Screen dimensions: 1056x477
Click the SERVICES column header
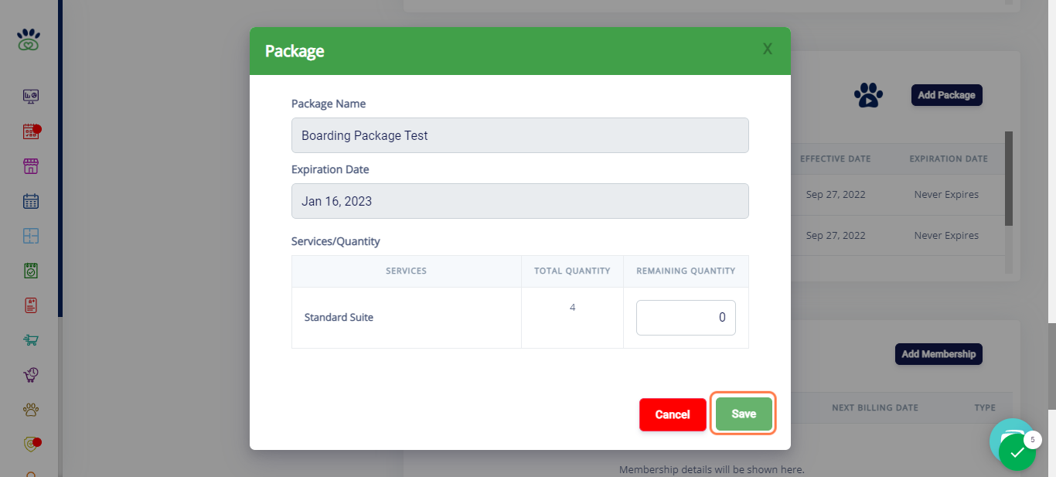(x=407, y=271)
